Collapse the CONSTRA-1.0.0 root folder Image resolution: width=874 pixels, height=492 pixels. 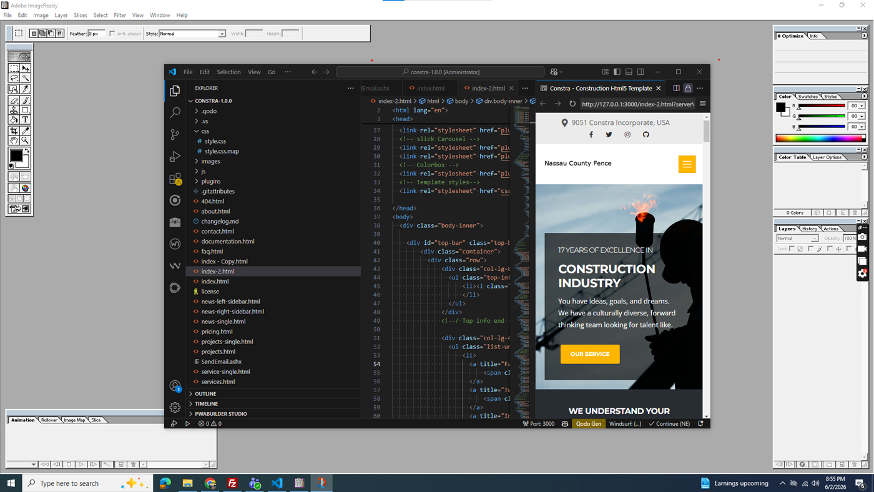pyautogui.click(x=191, y=101)
